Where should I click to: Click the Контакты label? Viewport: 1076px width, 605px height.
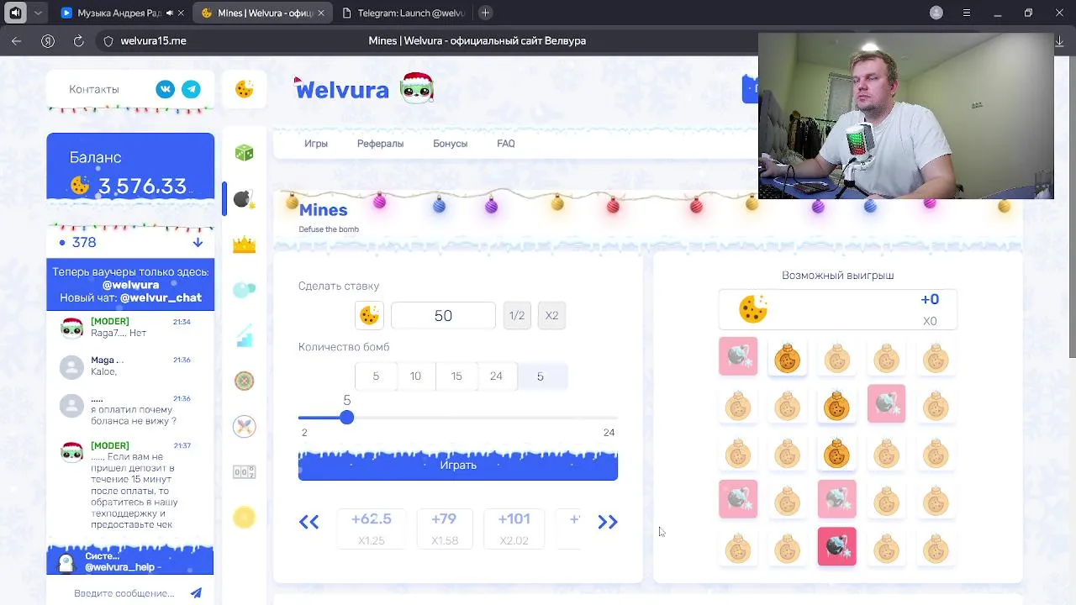click(94, 89)
